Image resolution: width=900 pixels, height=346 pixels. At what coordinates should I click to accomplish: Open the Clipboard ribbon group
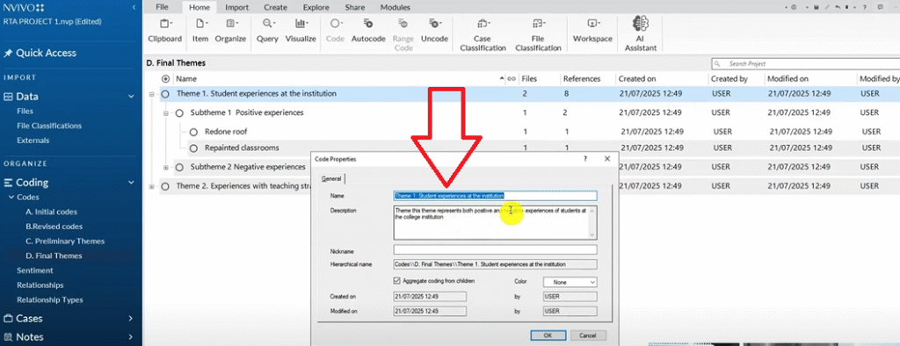point(164,31)
